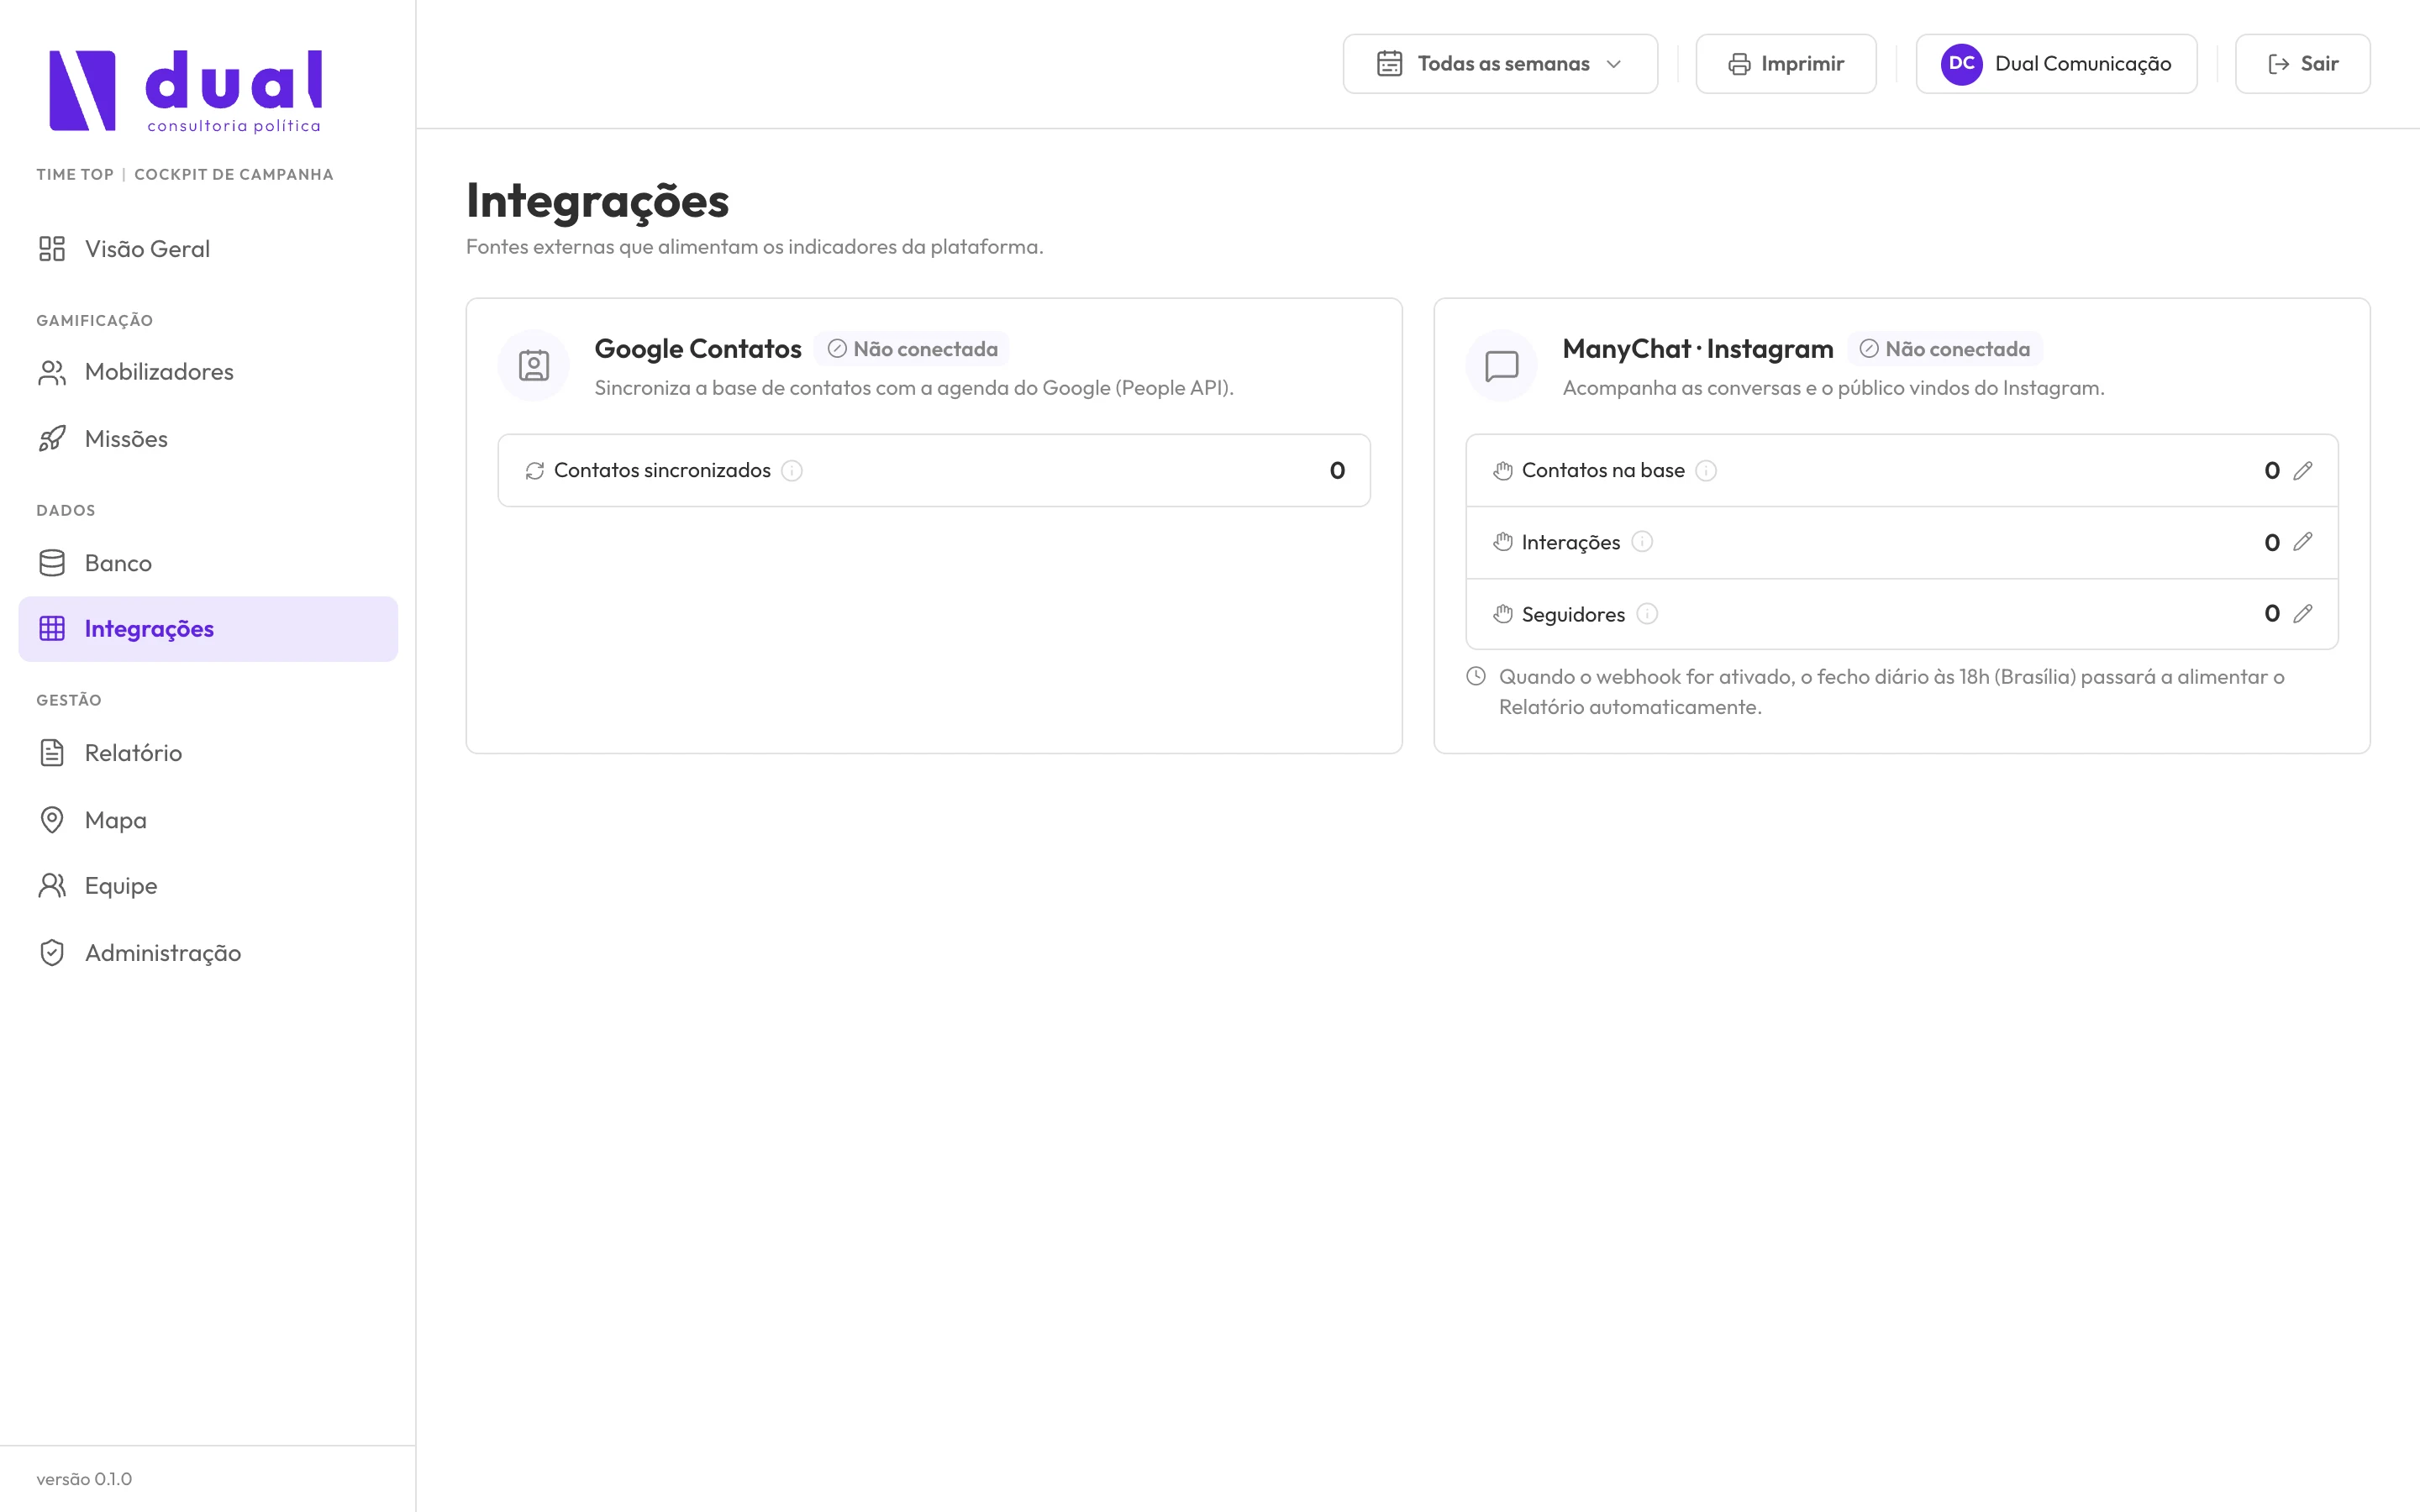Open Missões menu item
Viewport: 2420px width, 1512px height.
pos(208,439)
